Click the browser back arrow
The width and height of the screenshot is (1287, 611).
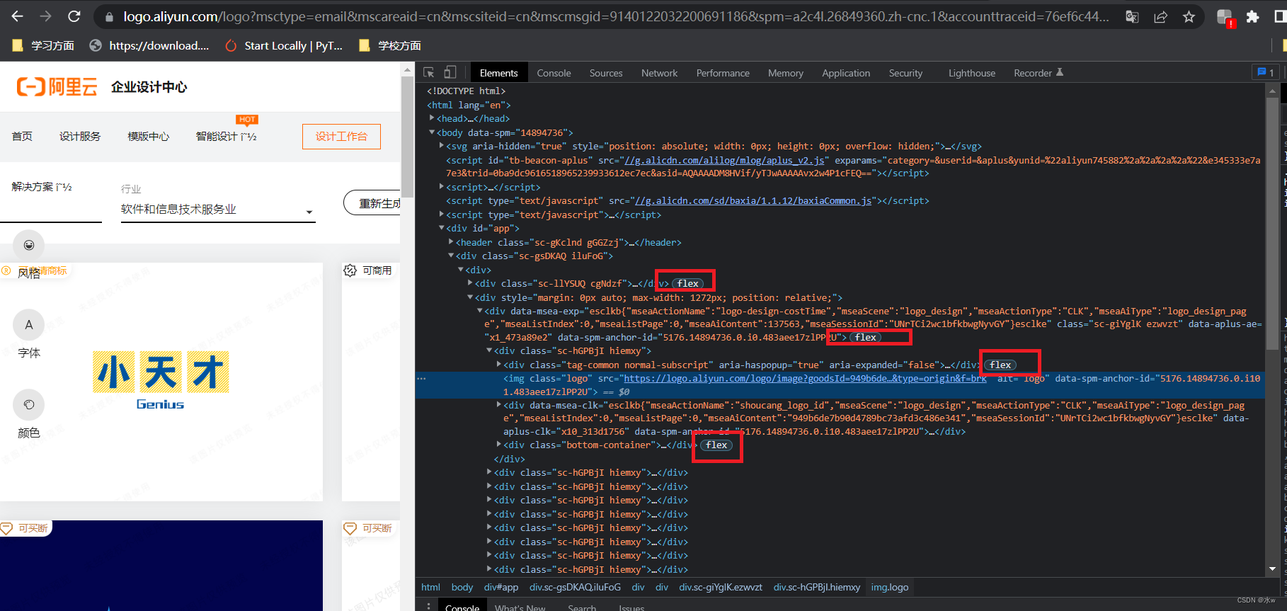click(x=17, y=16)
